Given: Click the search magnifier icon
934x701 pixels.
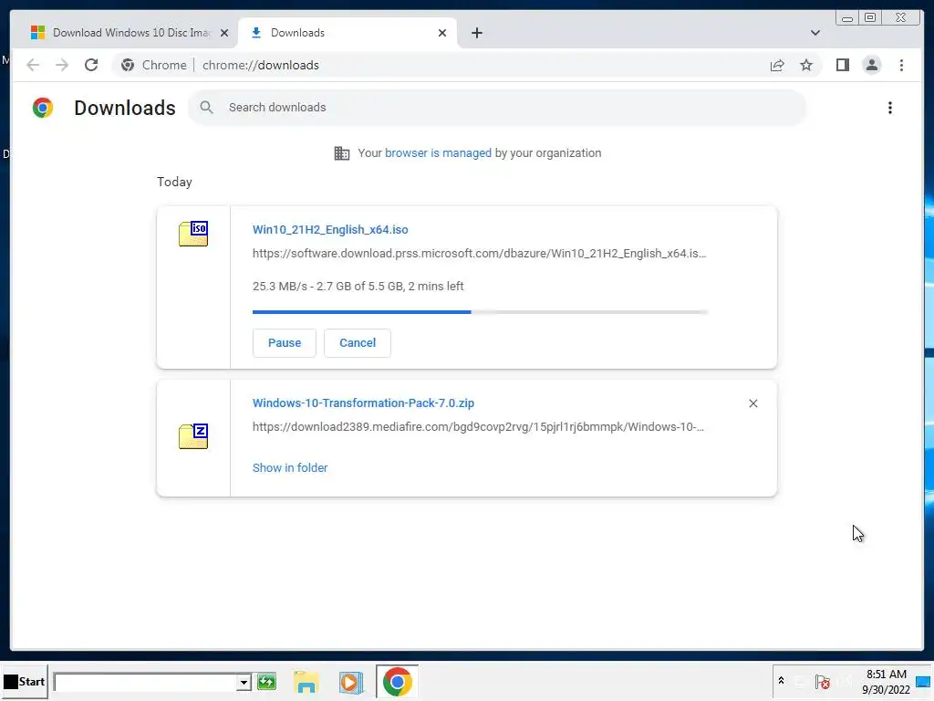Looking at the screenshot, I should (206, 108).
